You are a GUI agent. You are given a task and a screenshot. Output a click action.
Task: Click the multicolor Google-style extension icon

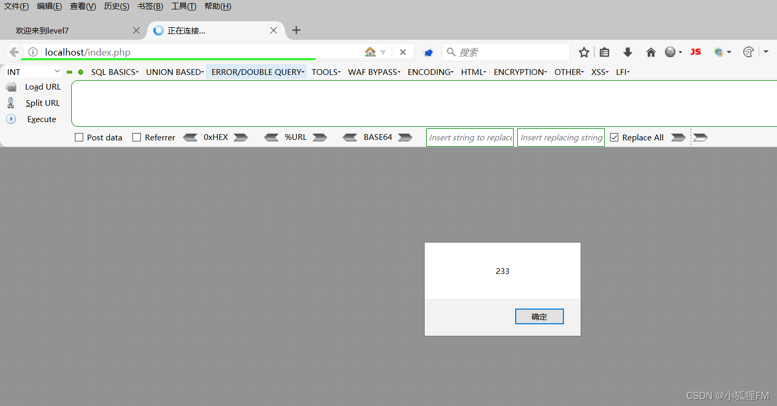718,52
